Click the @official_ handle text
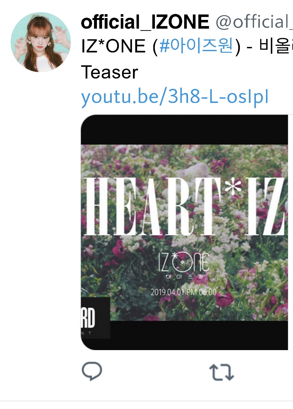293x409 pixels. pos(254,22)
